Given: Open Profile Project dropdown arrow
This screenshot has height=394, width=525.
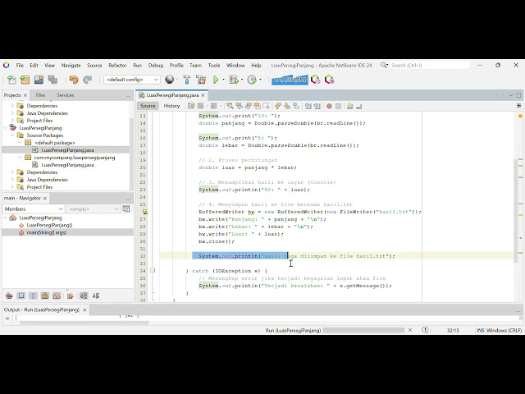Looking at the screenshot, I should pyautogui.click(x=260, y=80).
